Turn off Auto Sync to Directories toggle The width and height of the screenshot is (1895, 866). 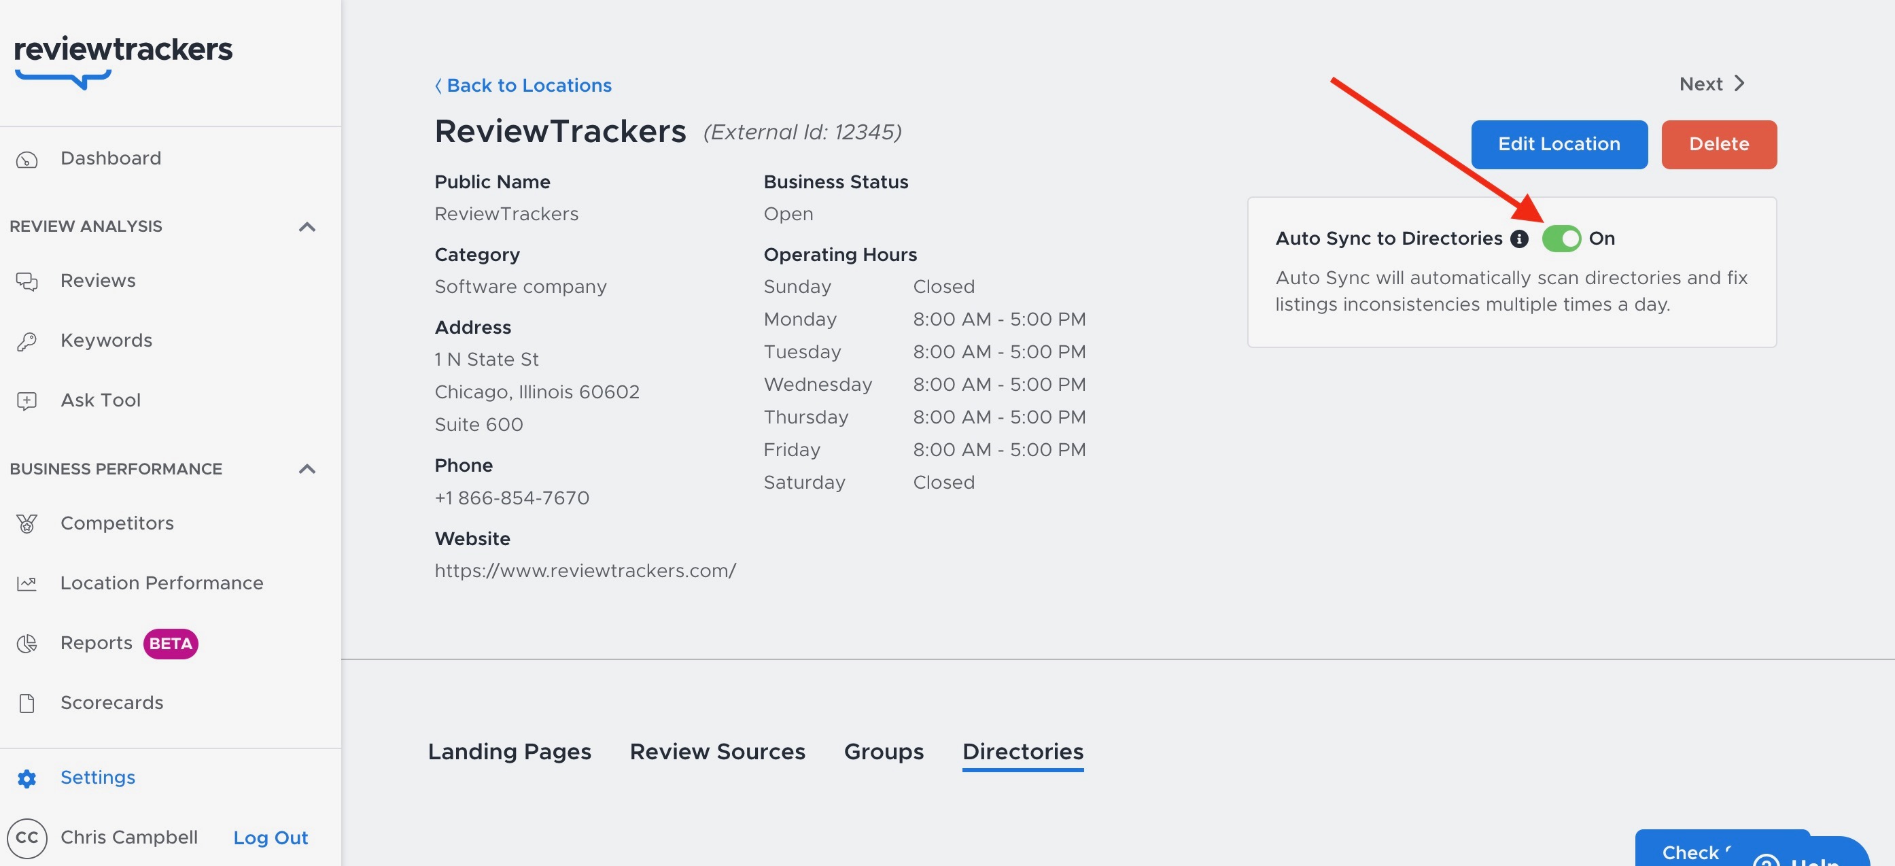[x=1561, y=239]
